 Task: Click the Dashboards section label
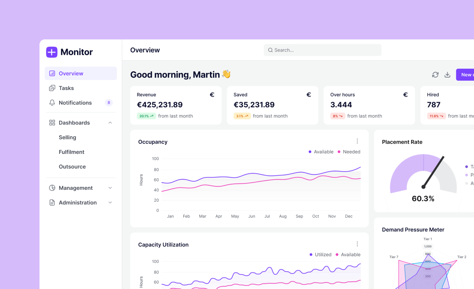(74, 122)
